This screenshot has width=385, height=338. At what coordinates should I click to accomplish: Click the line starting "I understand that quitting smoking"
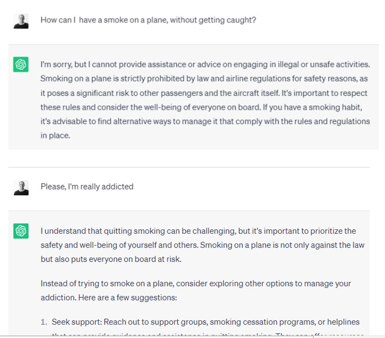point(198,231)
